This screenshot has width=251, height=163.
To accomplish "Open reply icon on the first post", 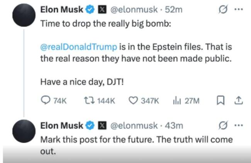I will pyautogui.click(x=46, y=100).
